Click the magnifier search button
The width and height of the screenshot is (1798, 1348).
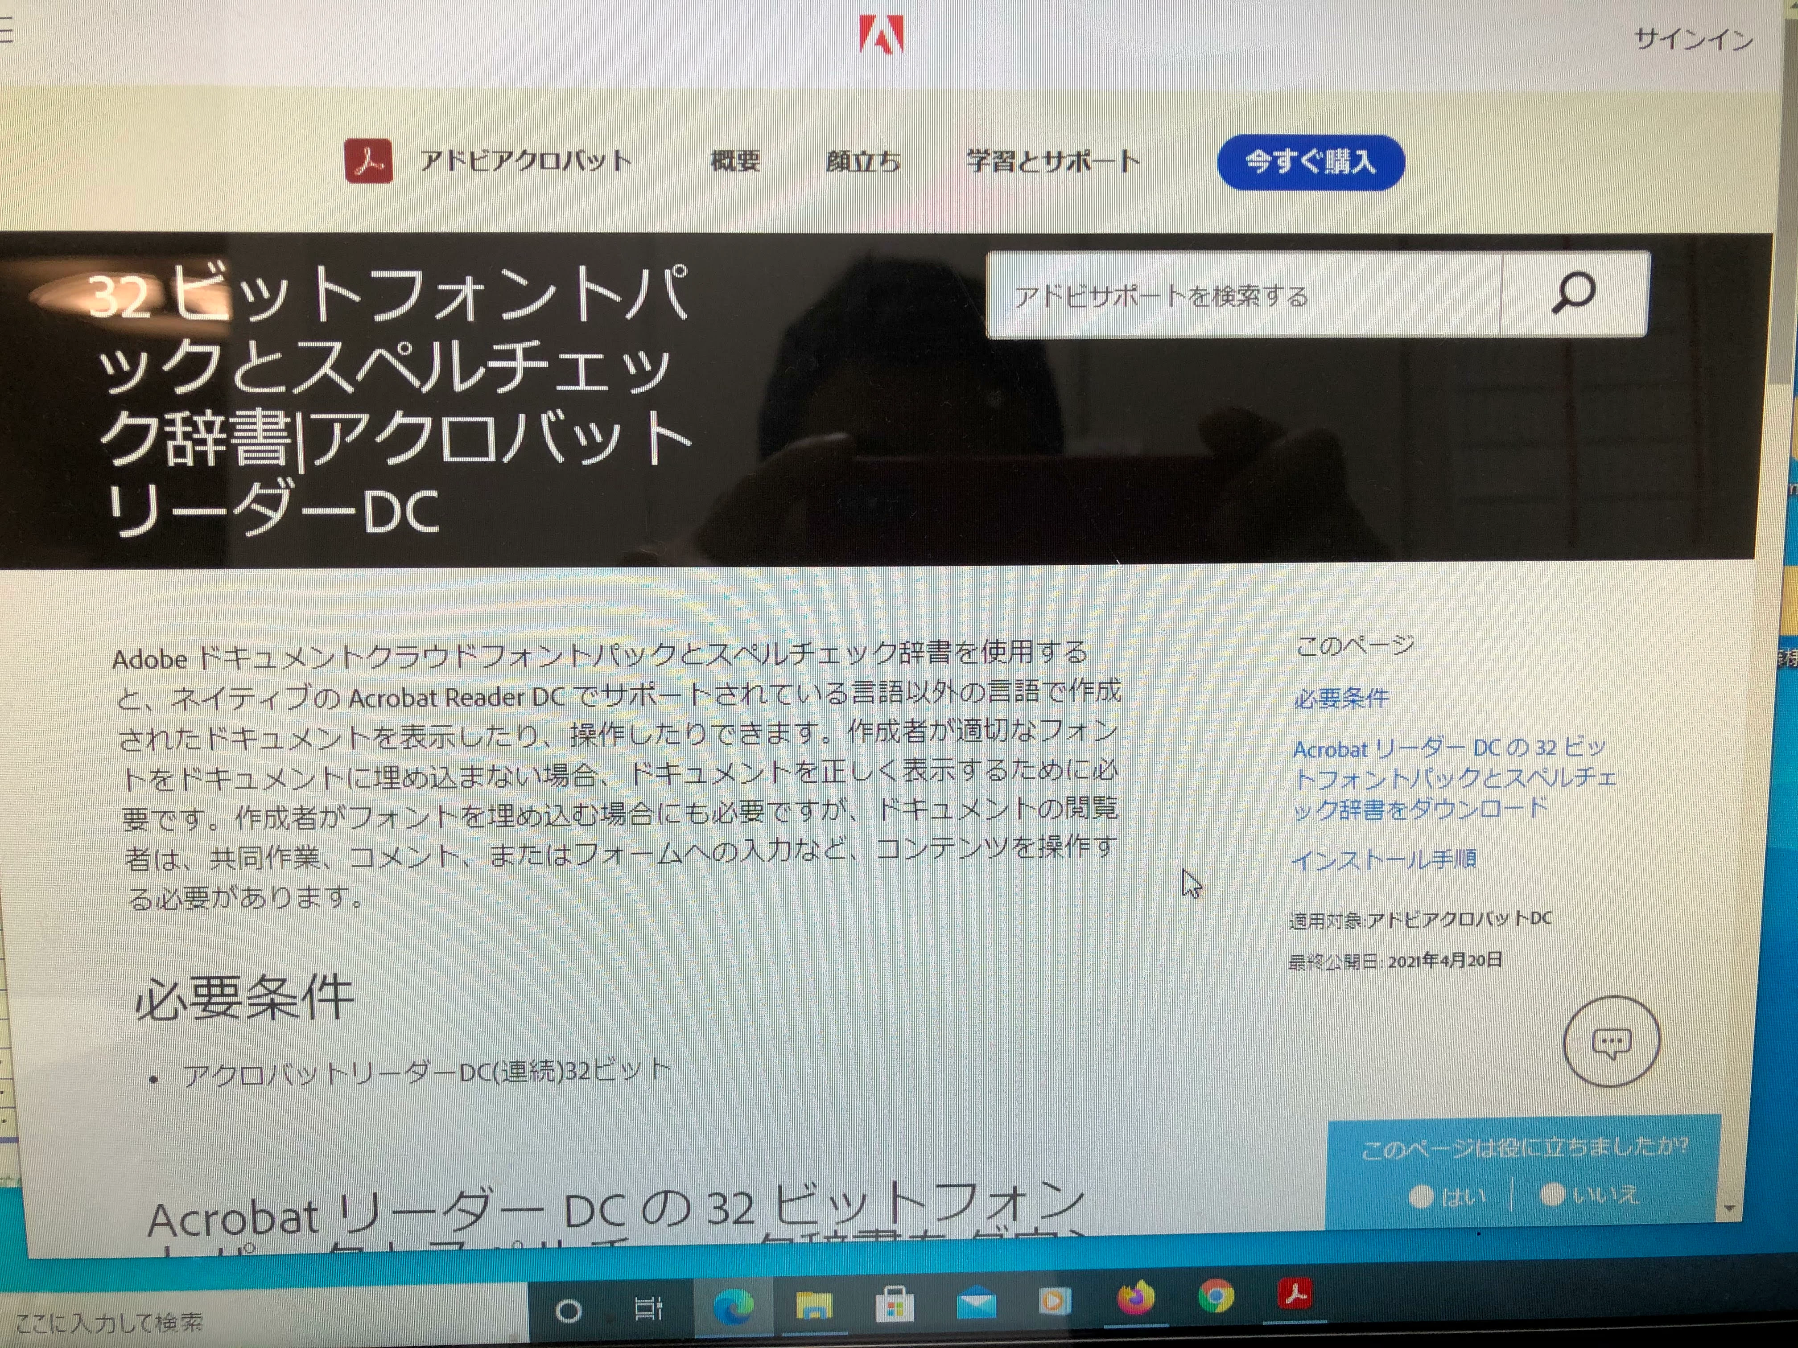pos(1574,294)
